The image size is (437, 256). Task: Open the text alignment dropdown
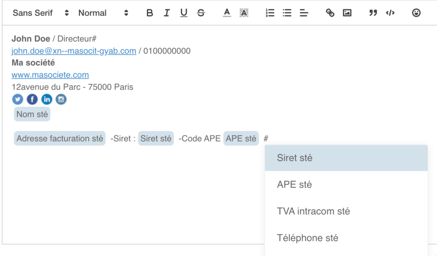tap(304, 13)
